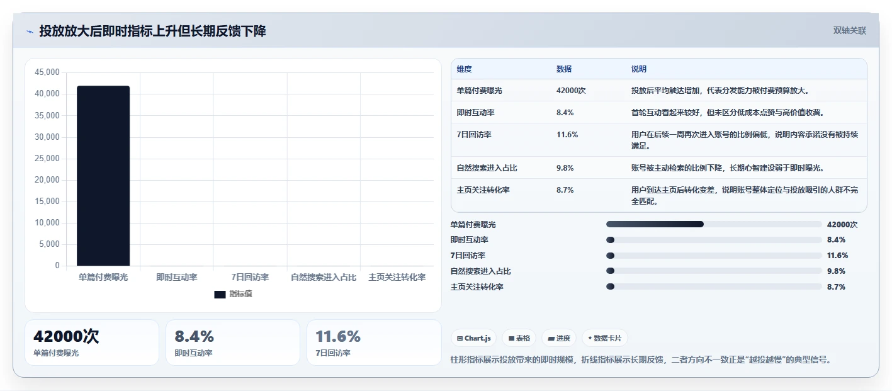Click the Chart.js chip
The width and height of the screenshot is (892, 391).
point(473,338)
